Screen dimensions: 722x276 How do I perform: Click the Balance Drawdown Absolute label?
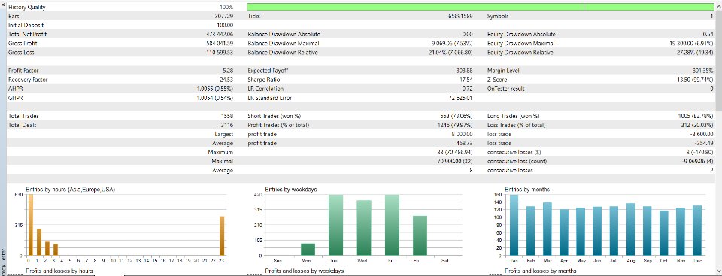[x=284, y=35]
